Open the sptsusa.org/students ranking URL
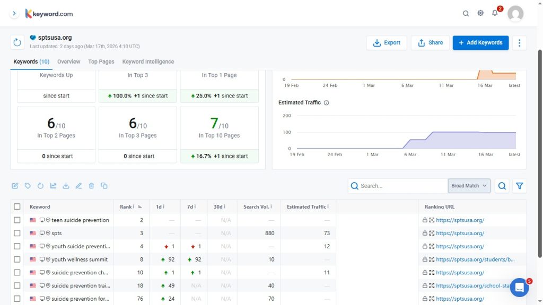This screenshot has width=543, height=305. coord(476,259)
